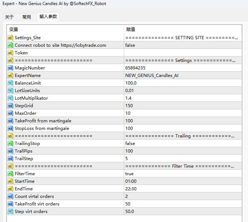Click the integer icon beside MagicNumber

10,68
